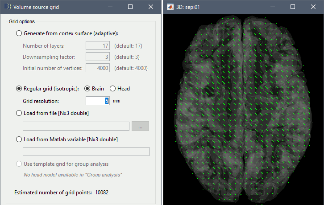Choose the Brain radio option
Screen dimensions: 324x205
tap(87, 89)
